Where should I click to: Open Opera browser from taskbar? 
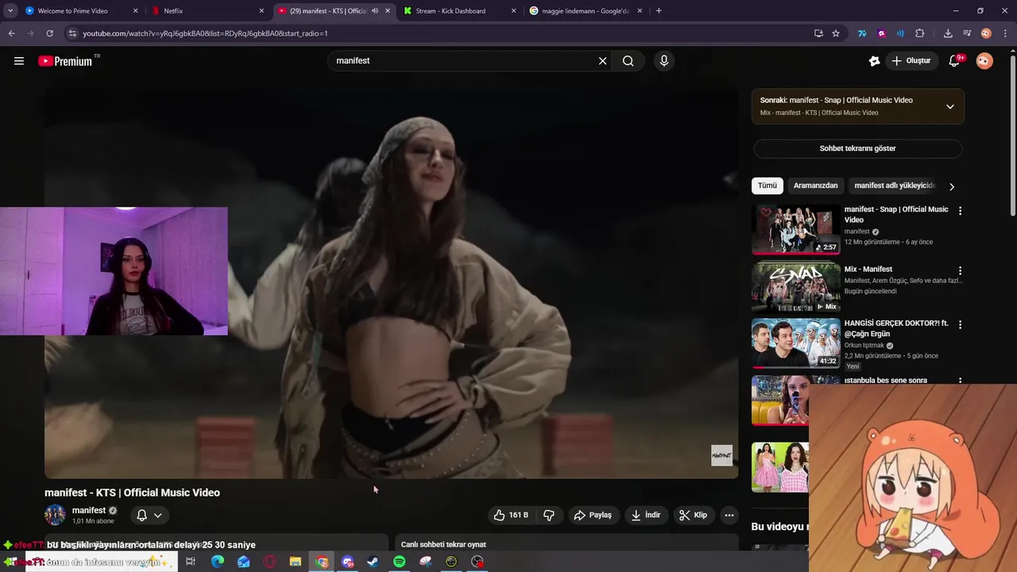(269, 562)
